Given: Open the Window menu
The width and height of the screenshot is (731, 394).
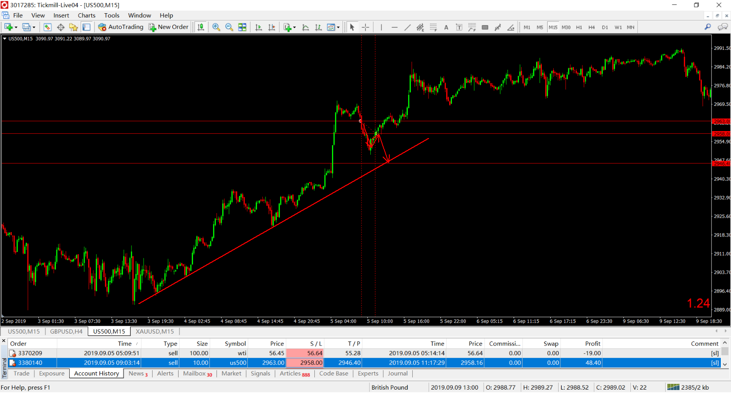Looking at the screenshot, I should 139,15.
